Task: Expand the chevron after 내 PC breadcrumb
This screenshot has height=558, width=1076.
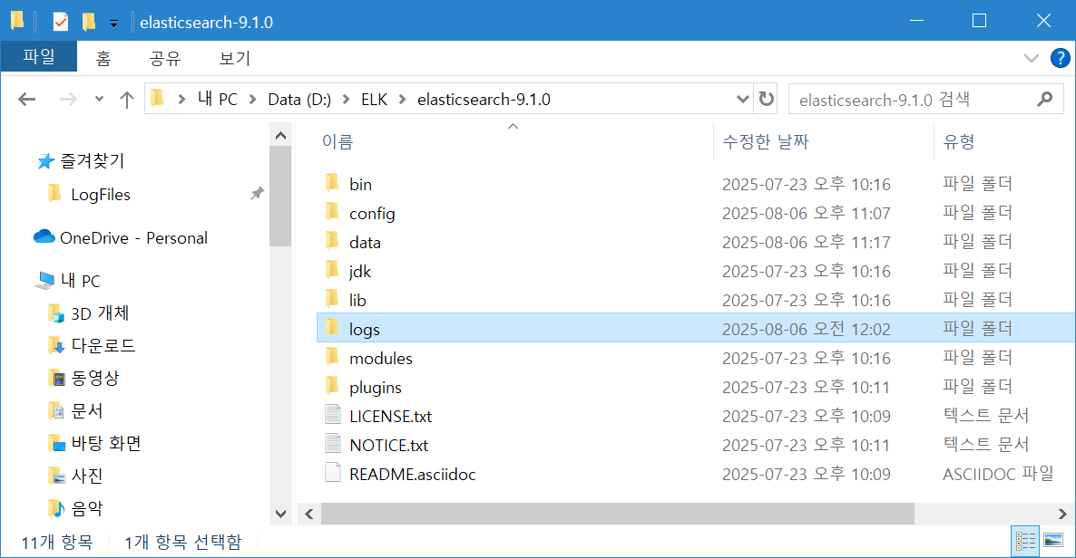Action: 252,100
